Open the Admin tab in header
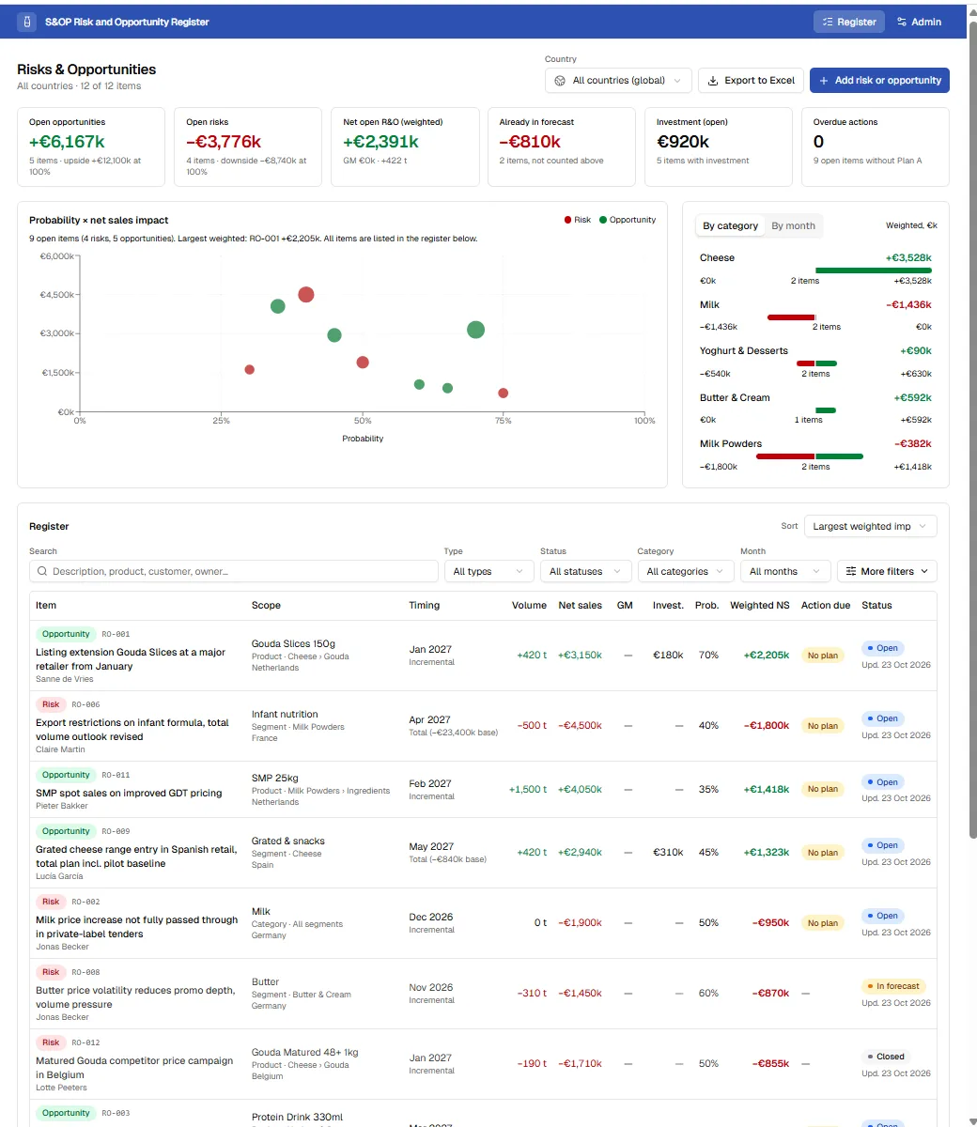This screenshot has height=1127, width=977. point(919,22)
